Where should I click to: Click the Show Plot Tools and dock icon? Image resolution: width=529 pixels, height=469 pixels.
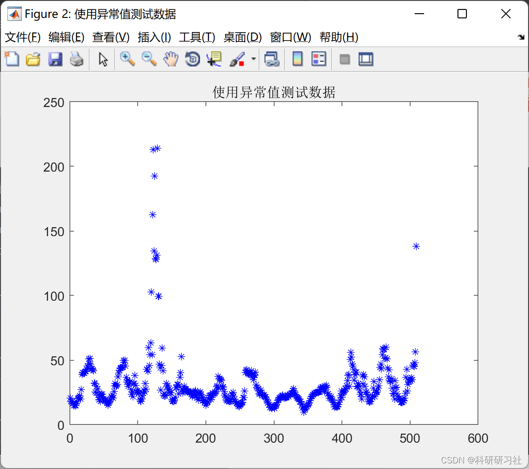click(x=366, y=59)
